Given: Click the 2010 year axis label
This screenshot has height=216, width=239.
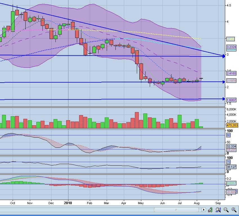Looking at the screenshot, I should (x=68, y=203).
